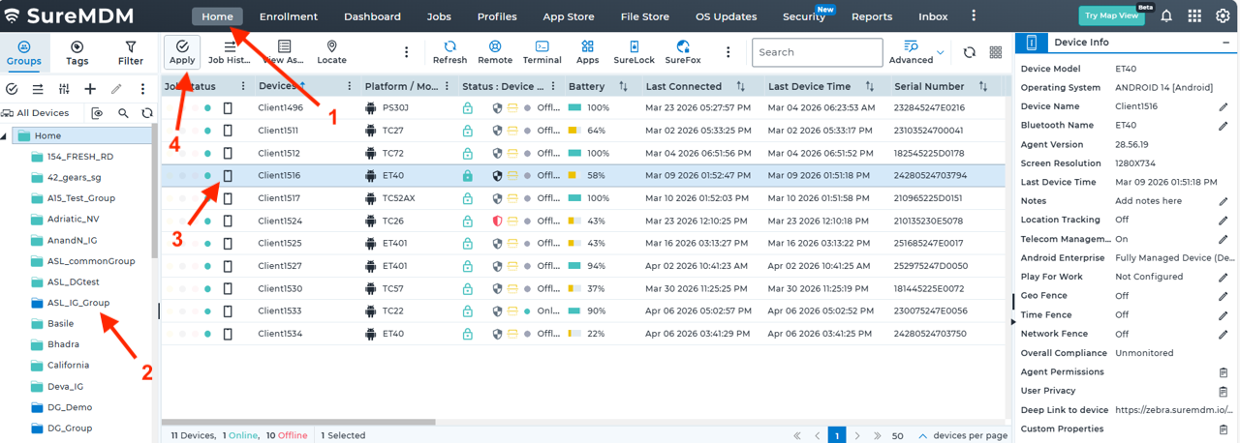This screenshot has height=443, width=1240.
Task: Click the SureFox icon
Action: tap(683, 52)
